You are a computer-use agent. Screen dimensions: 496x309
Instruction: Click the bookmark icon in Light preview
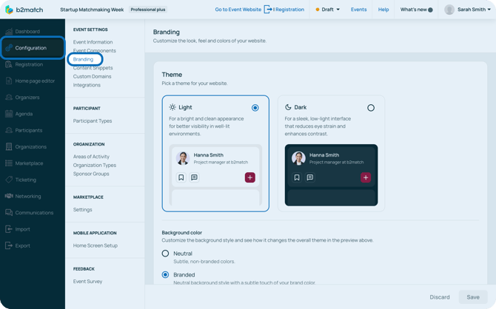point(181,177)
